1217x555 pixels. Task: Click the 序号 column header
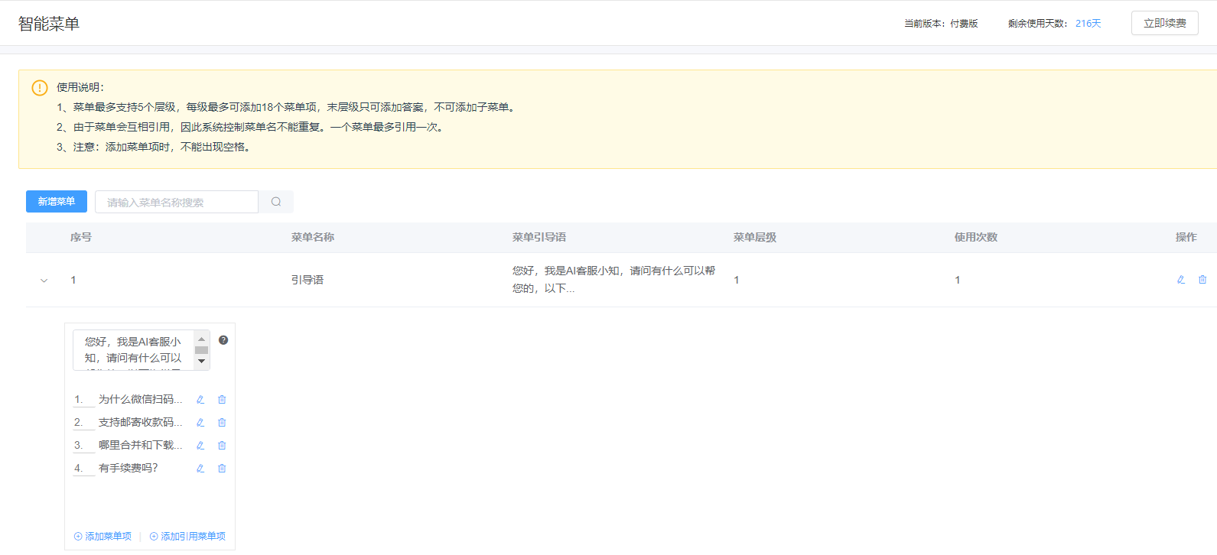pyautogui.click(x=81, y=238)
